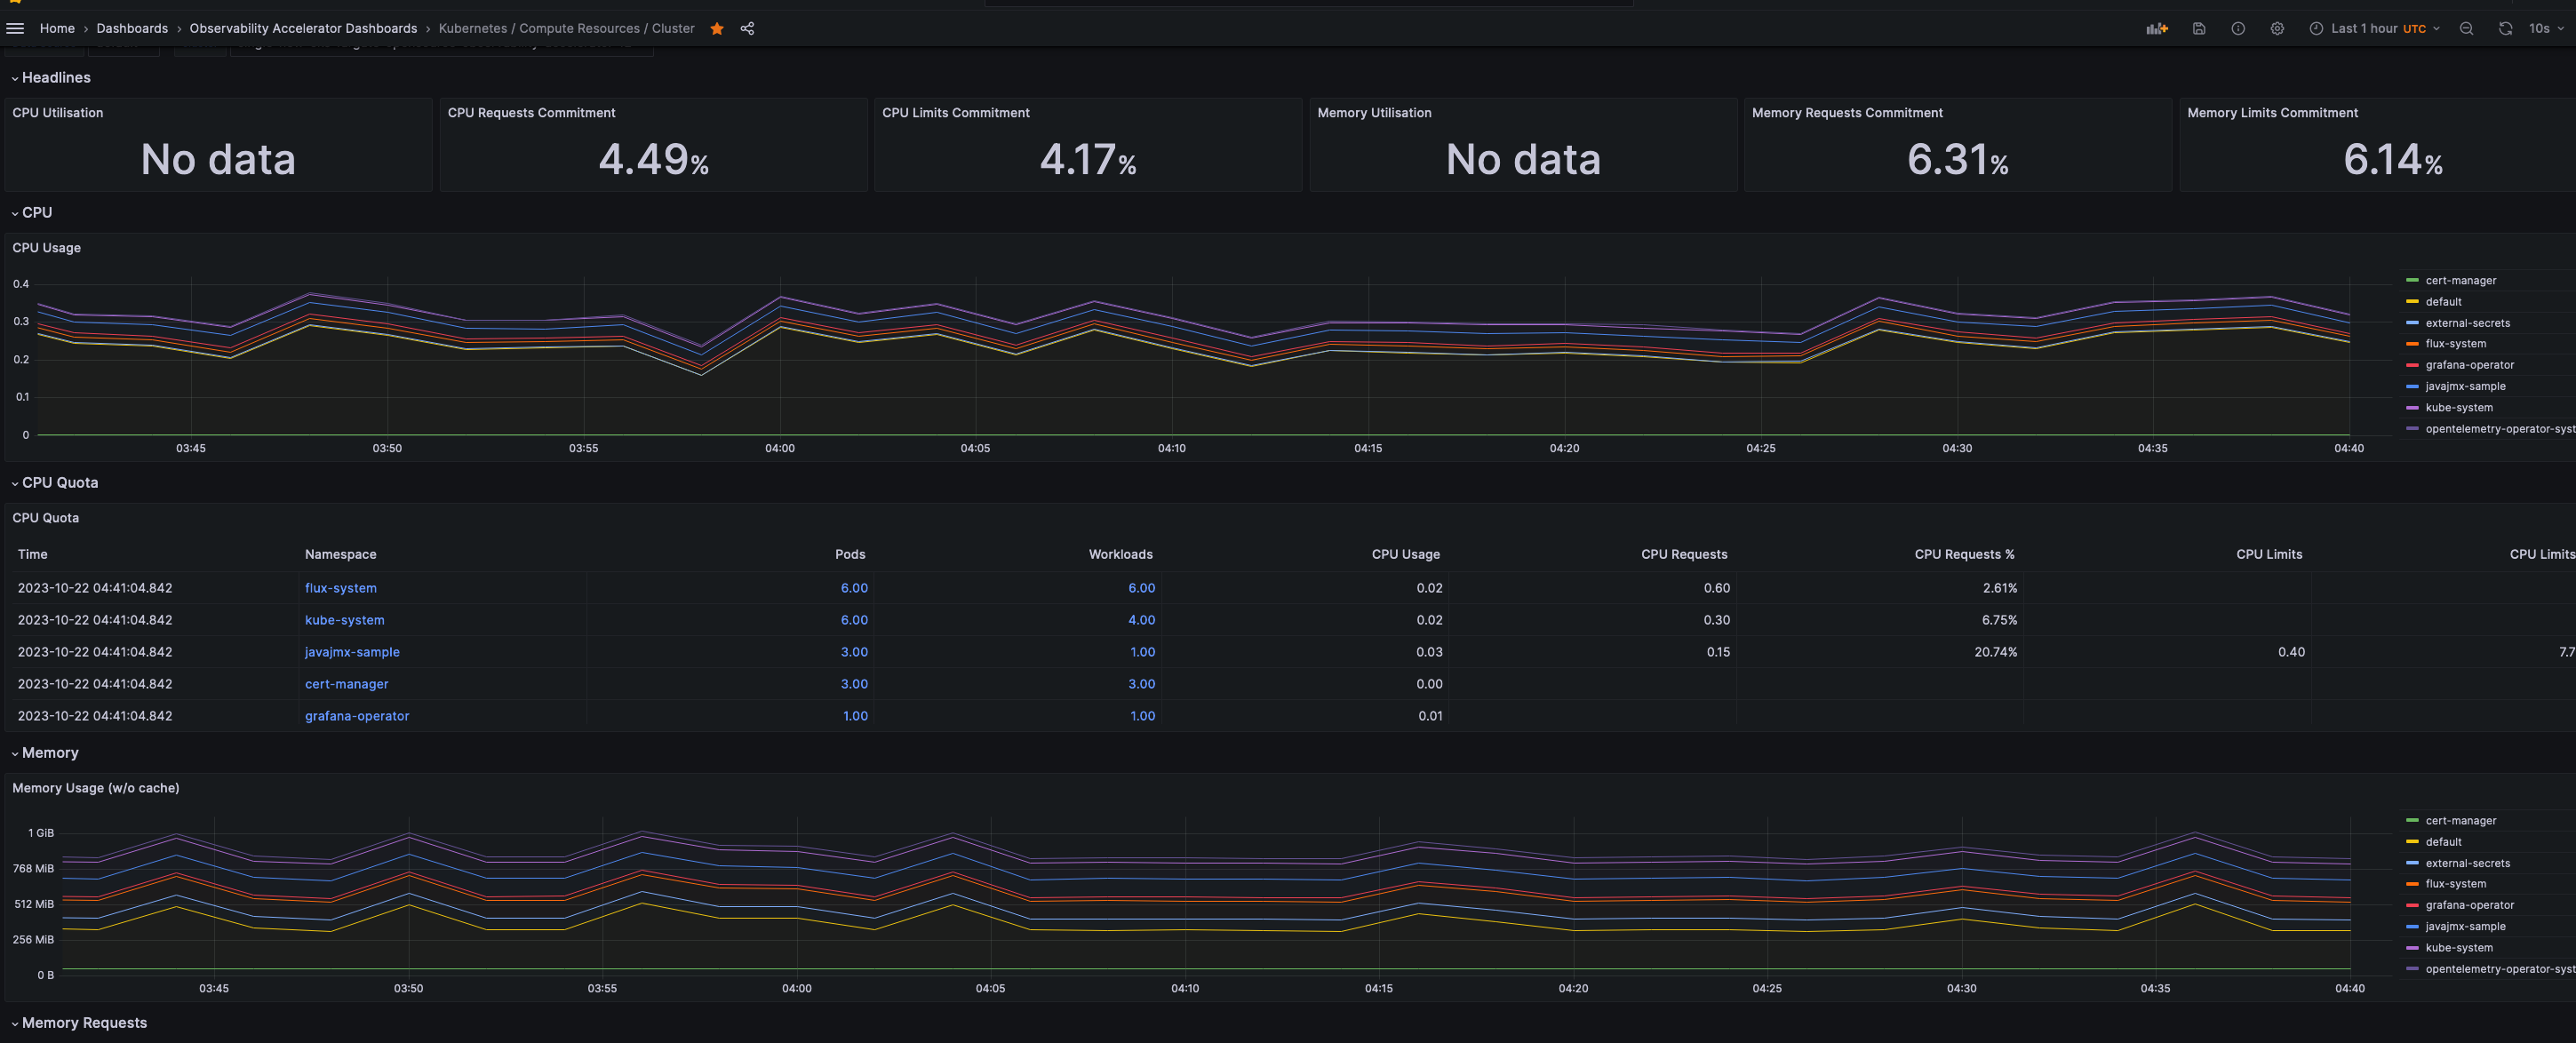Open the flux-system namespace link
Screen dimensions: 2576x1043
click(341, 587)
